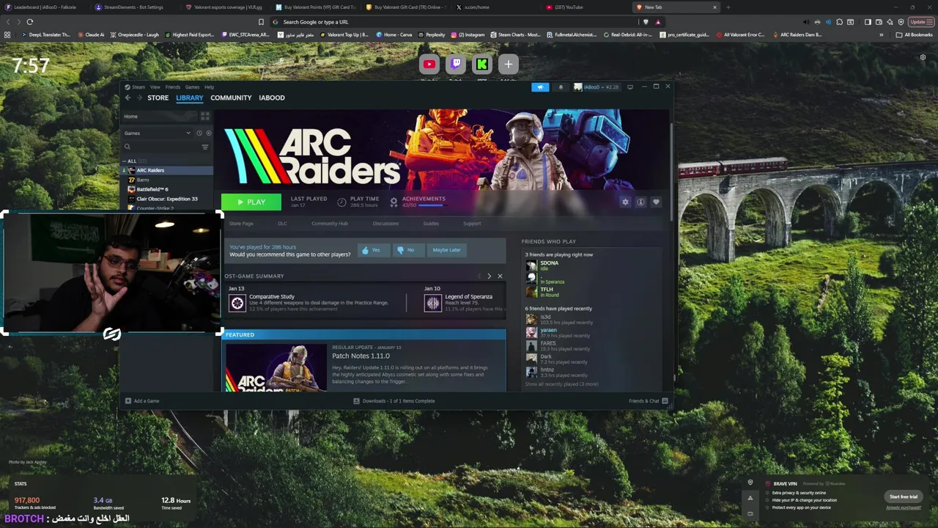Customize new tab page gear icon
The image size is (938, 528).
click(923, 57)
